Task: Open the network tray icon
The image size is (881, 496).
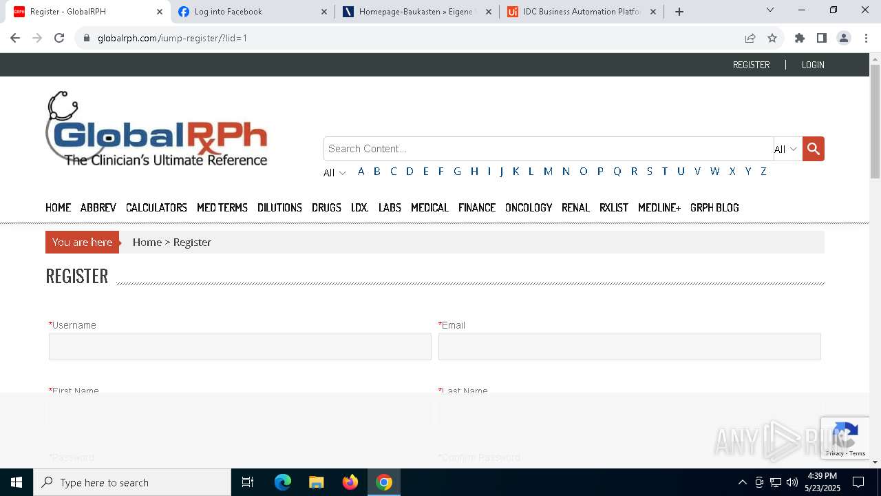Action: click(x=776, y=482)
